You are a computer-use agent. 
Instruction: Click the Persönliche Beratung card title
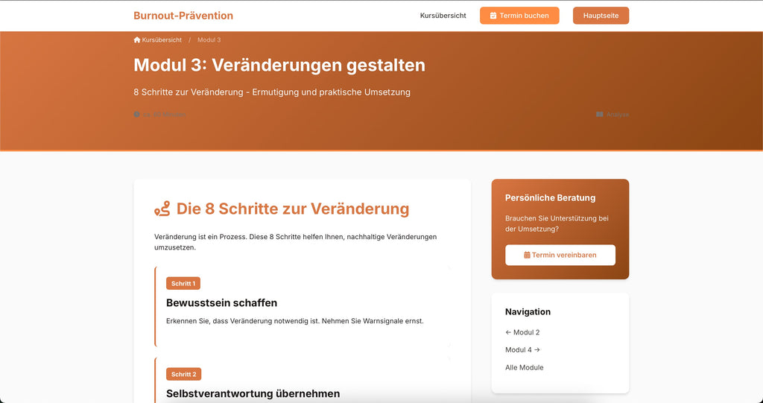pyautogui.click(x=550, y=197)
